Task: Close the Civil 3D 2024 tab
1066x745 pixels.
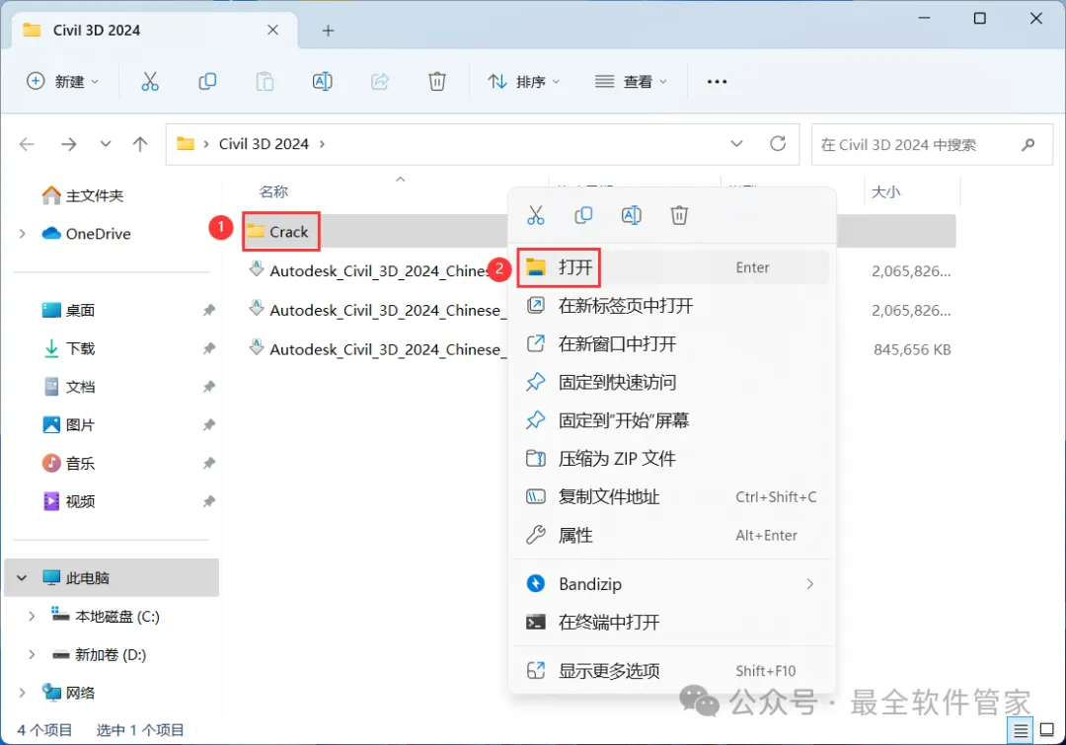Action: pyautogui.click(x=272, y=30)
